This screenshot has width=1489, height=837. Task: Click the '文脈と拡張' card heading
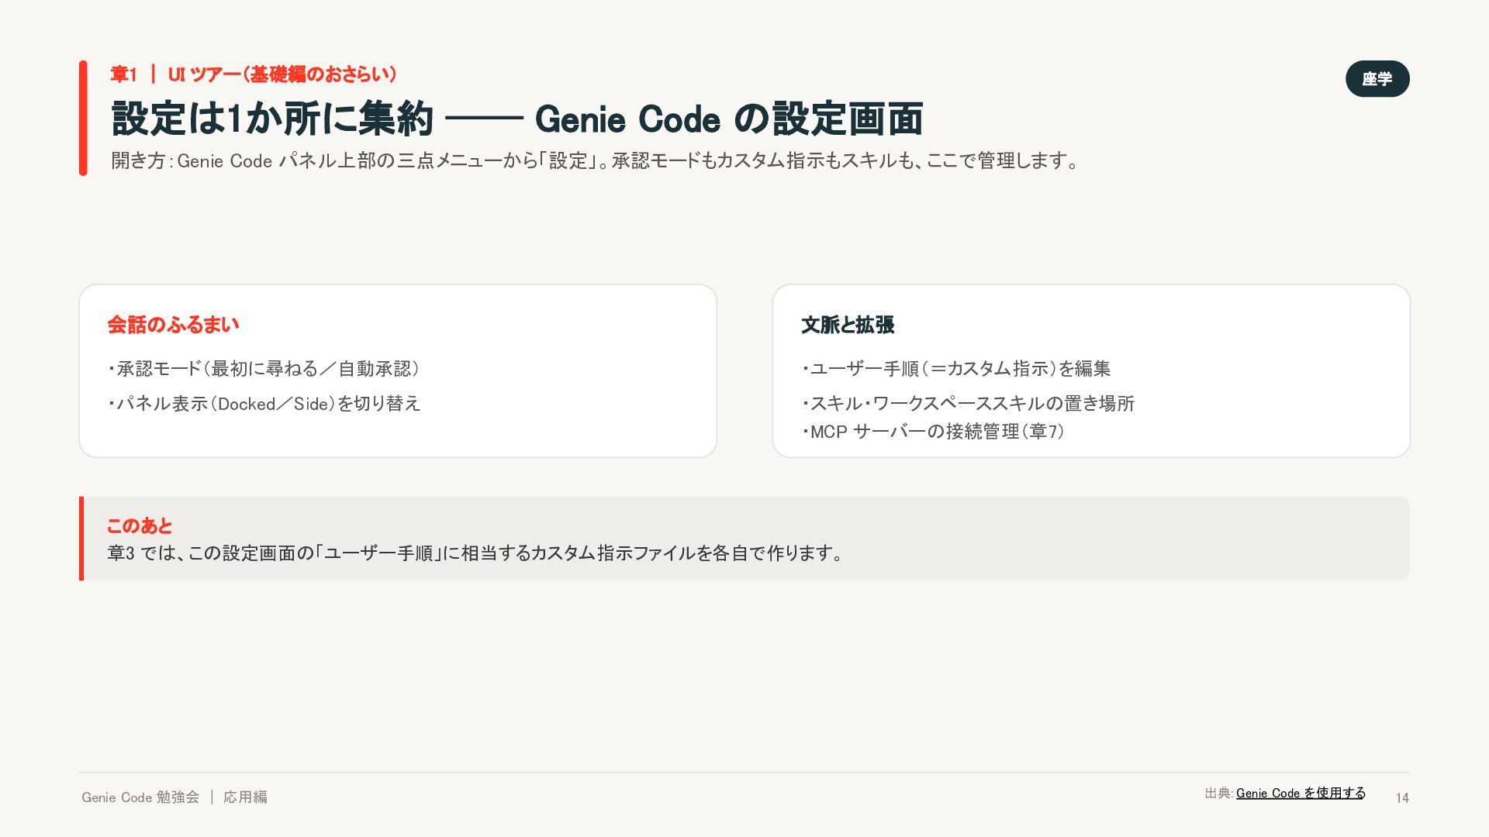point(848,325)
